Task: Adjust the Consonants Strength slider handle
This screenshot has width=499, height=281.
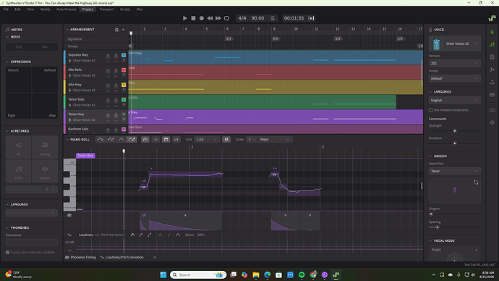Action: click(454, 131)
